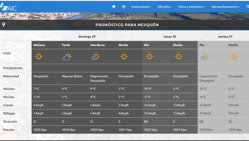Screen dimensions: 249x141
Task: Click the home icon in navbar
Action: [114, 6]
